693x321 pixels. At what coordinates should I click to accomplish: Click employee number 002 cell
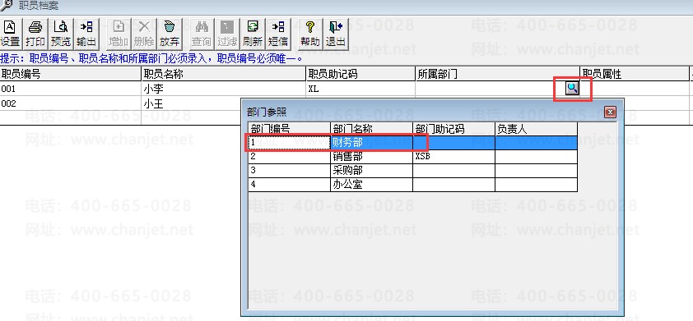coord(70,103)
